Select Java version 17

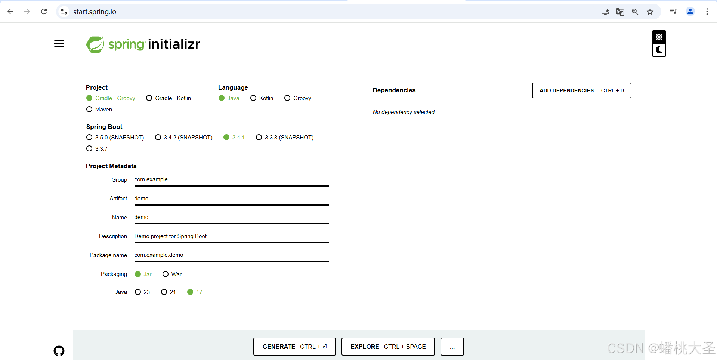[195, 292]
